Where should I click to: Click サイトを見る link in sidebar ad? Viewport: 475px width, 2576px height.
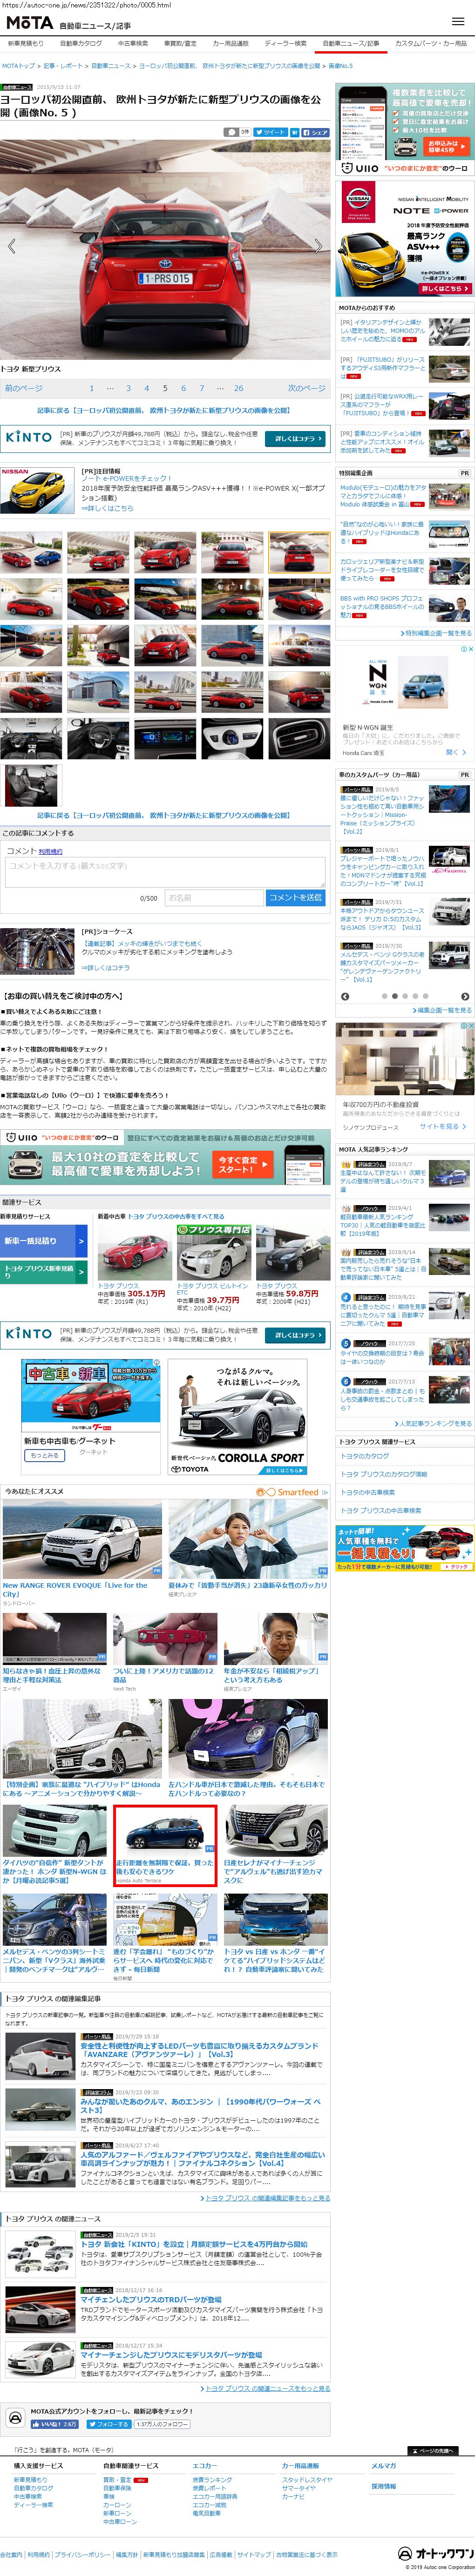click(442, 1126)
